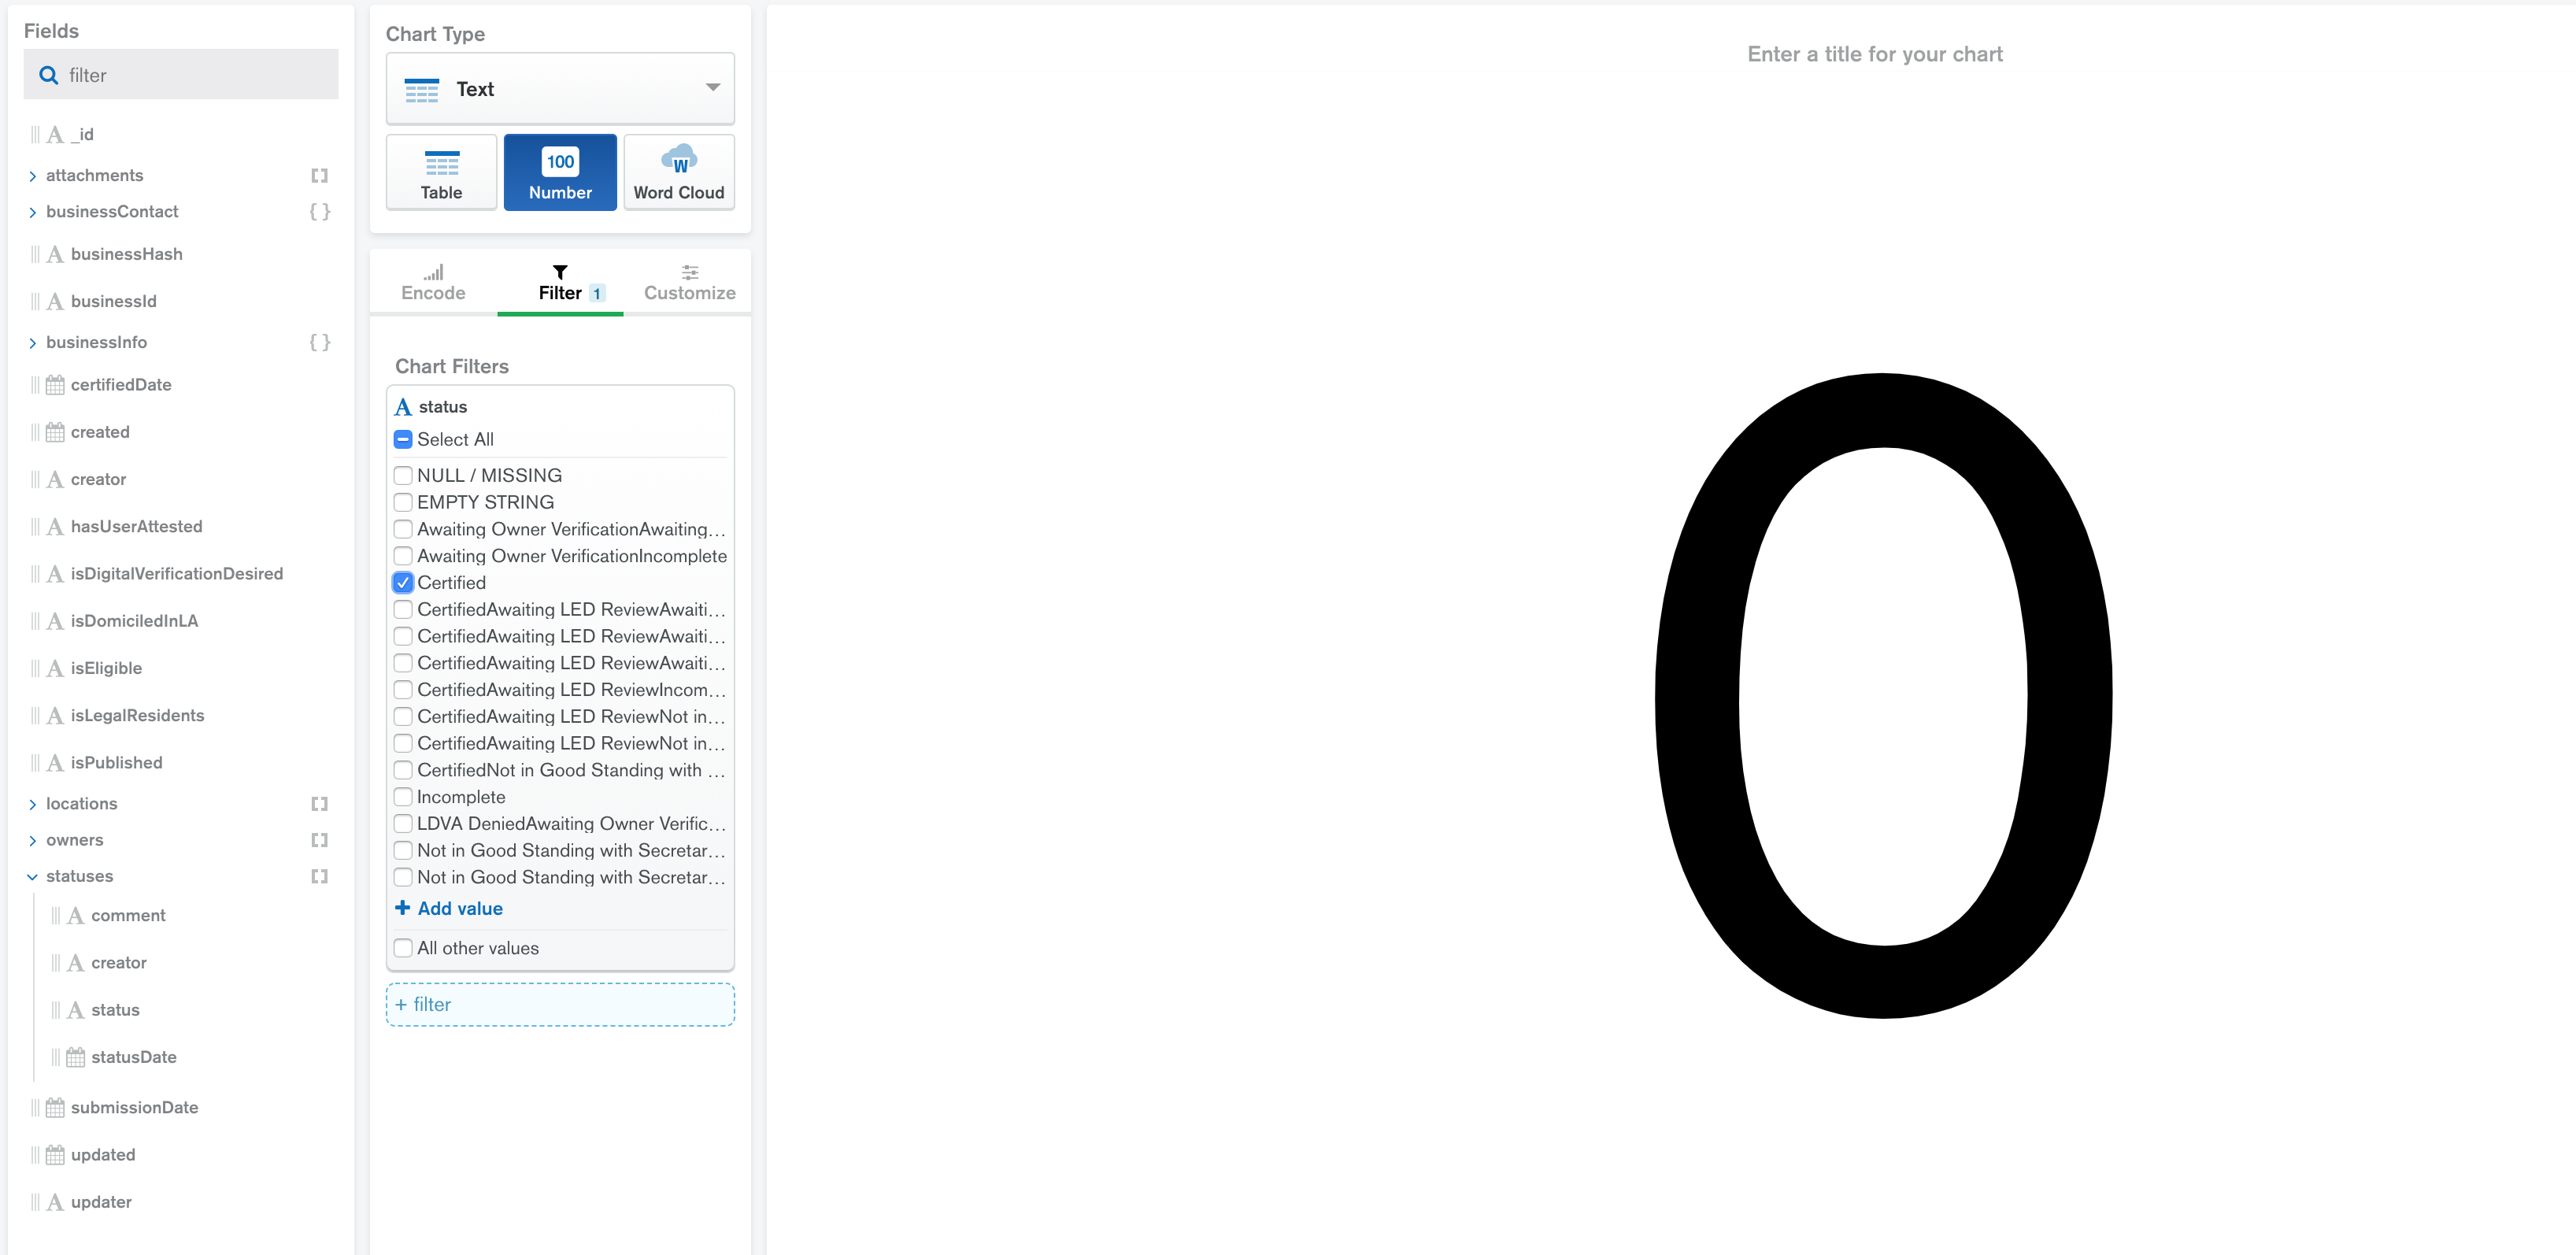Check the All other values checkbox

403,948
